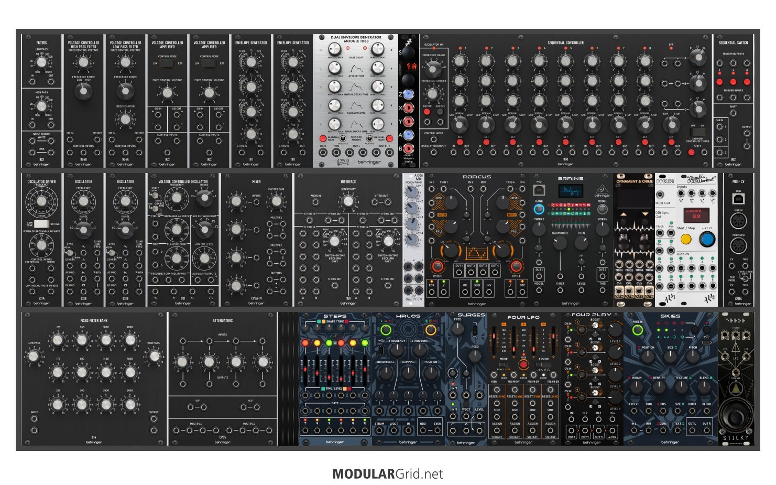Click the Reso knob on the Surges module
This screenshot has height=485, width=776.
[475, 356]
